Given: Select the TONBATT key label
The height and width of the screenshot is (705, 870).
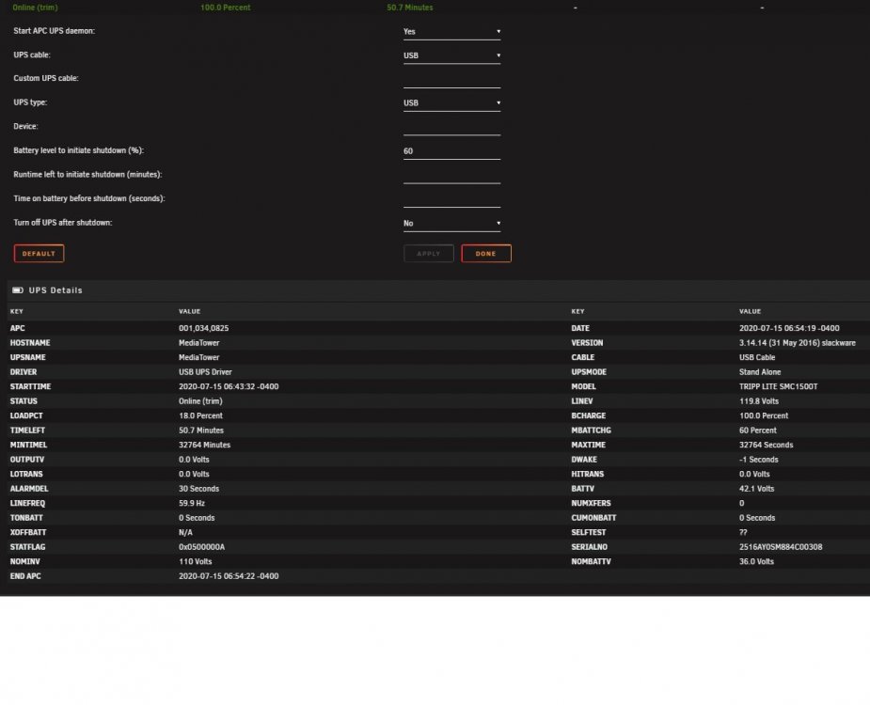Looking at the screenshot, I should 26,518.
